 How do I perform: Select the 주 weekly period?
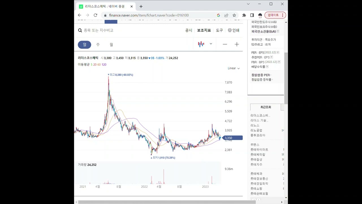[98, 44]
